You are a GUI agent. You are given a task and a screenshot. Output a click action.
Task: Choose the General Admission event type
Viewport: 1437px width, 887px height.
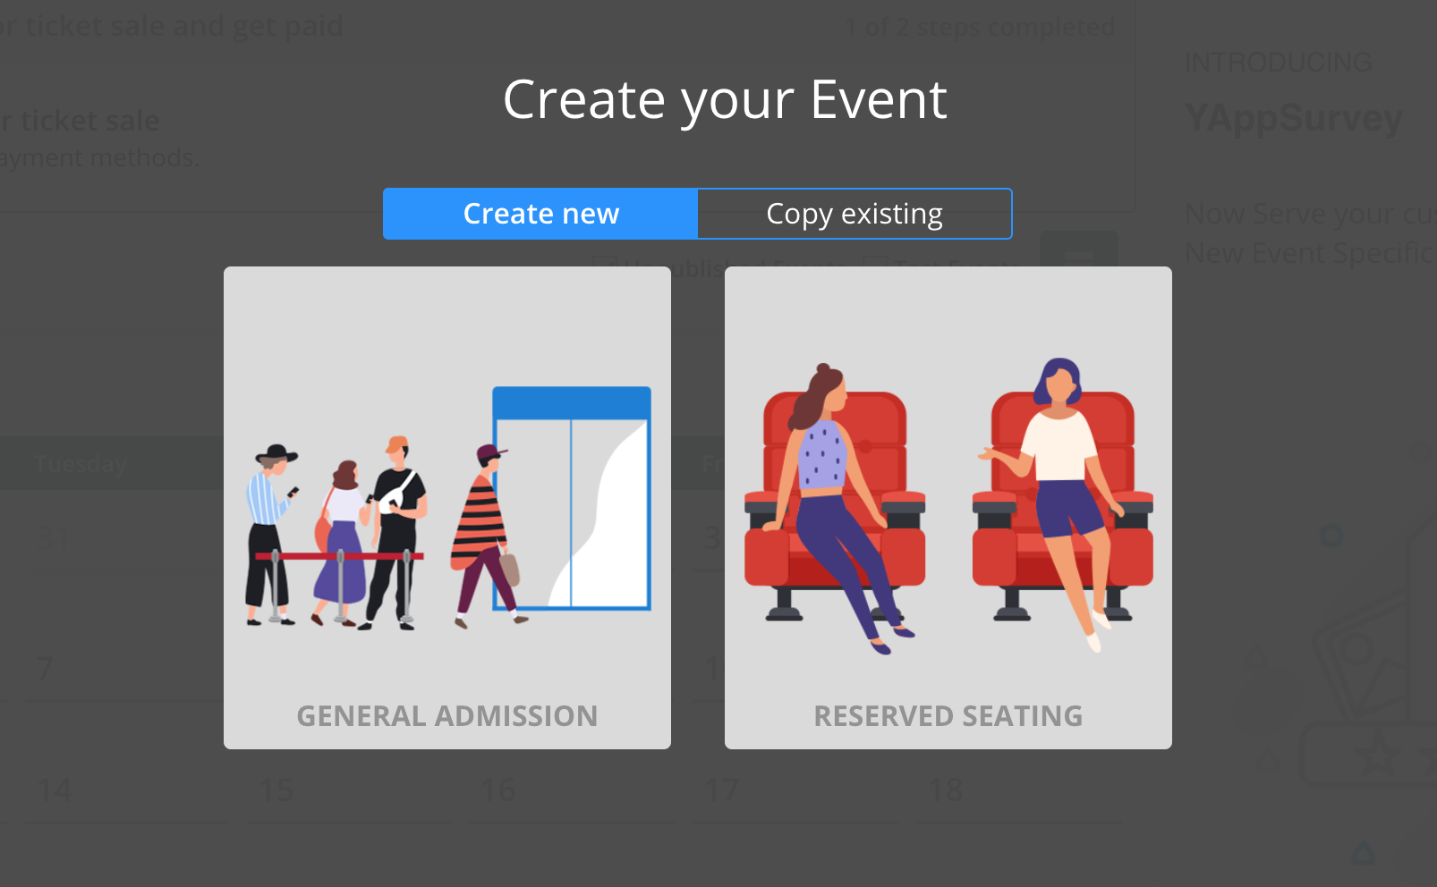[x=447, y=506]
